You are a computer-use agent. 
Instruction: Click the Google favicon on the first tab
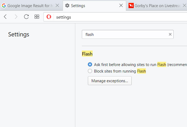4,5
